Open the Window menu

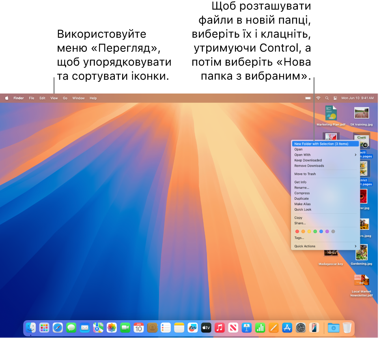79,98
